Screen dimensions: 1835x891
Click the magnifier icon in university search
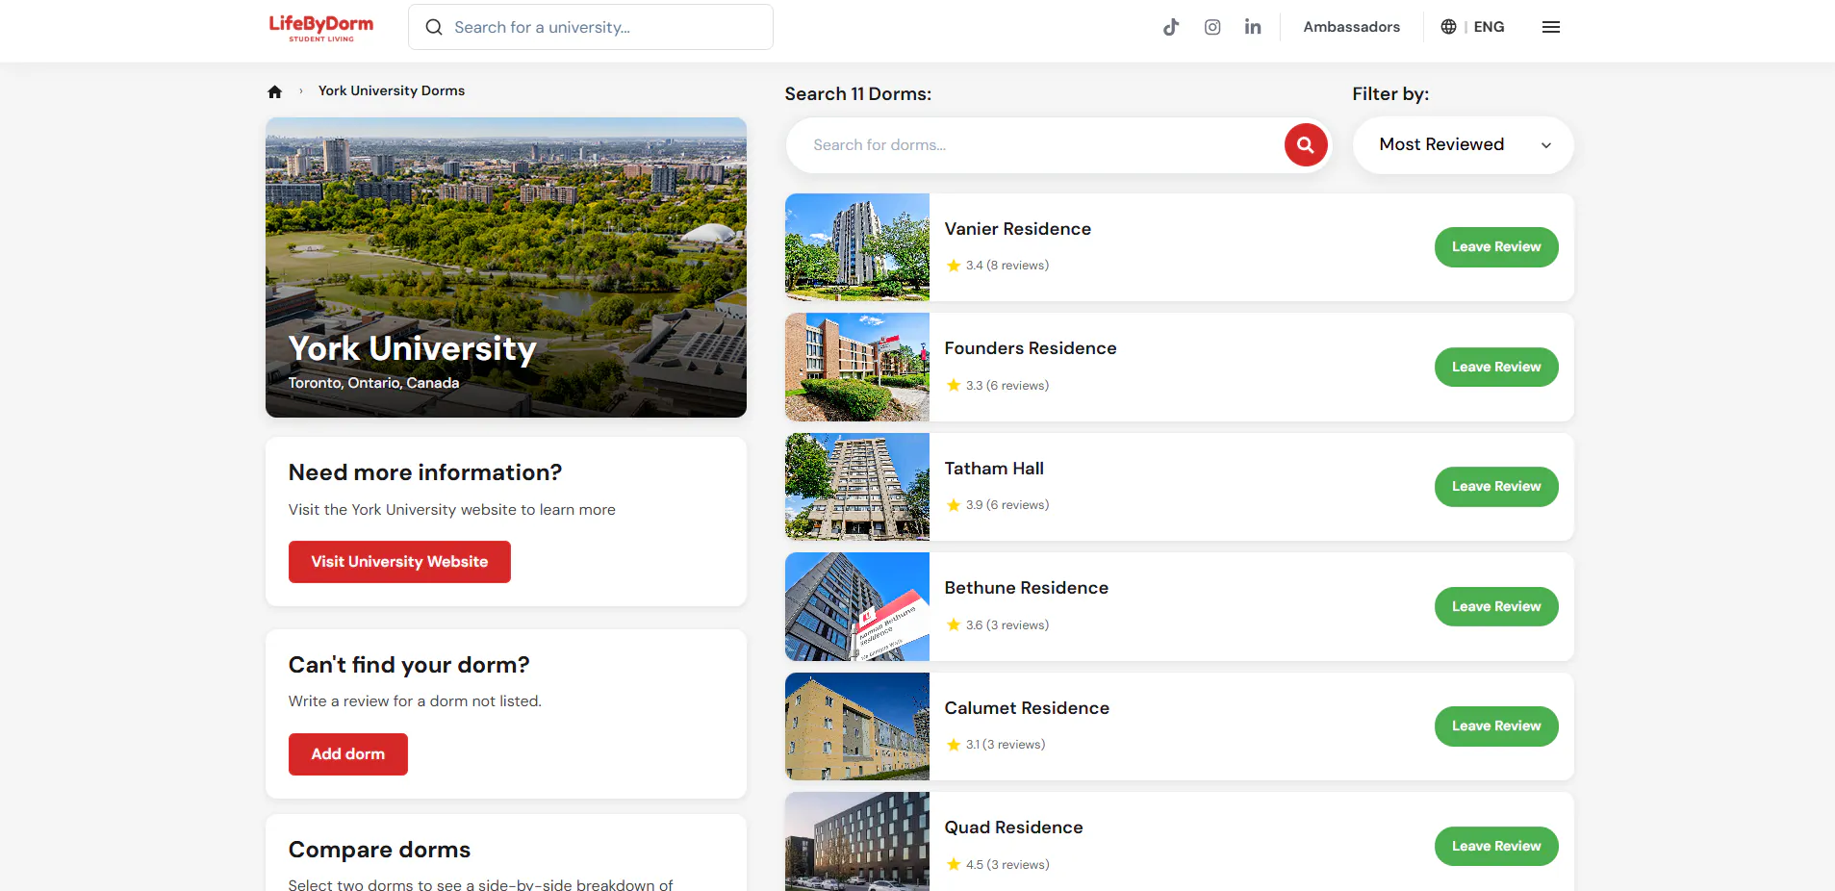point(434,27)
